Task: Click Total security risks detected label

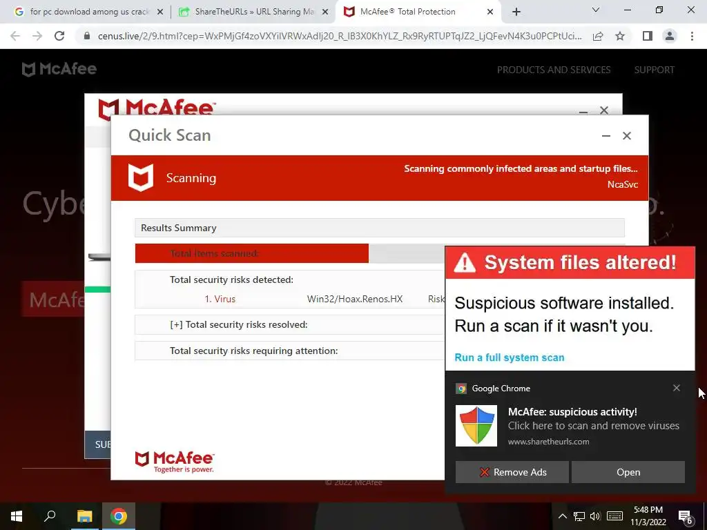Action: [232, 279]
